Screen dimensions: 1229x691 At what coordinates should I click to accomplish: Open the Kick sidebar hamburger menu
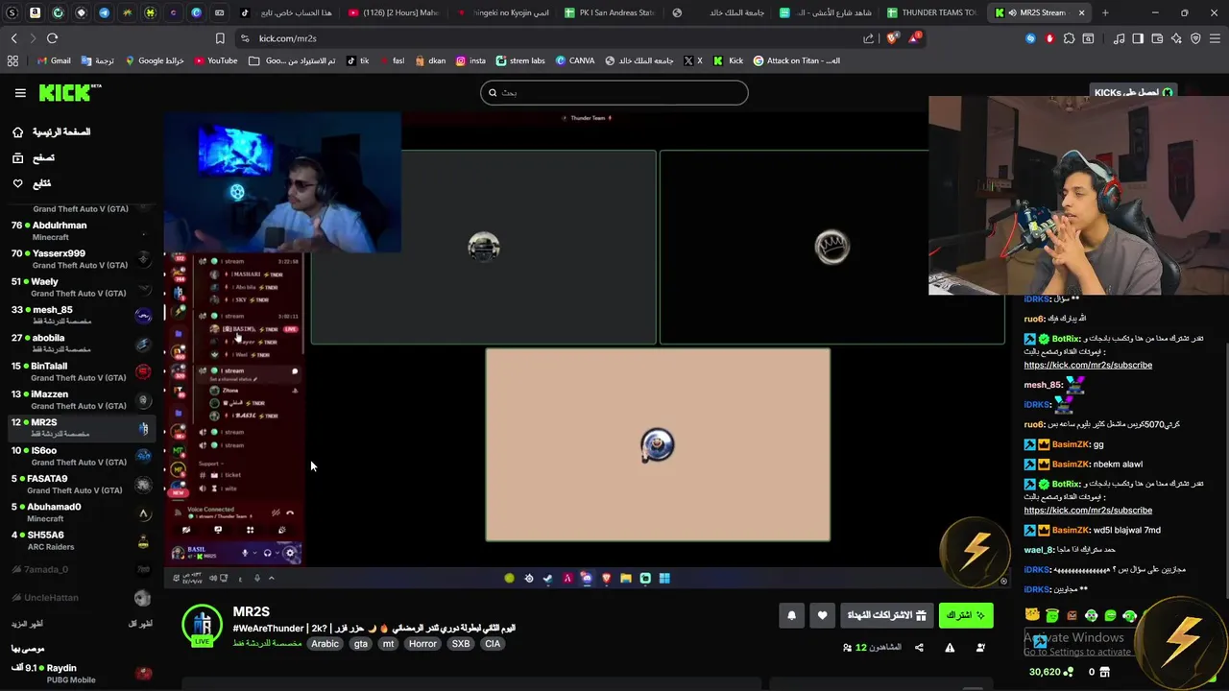click(20, 93)
